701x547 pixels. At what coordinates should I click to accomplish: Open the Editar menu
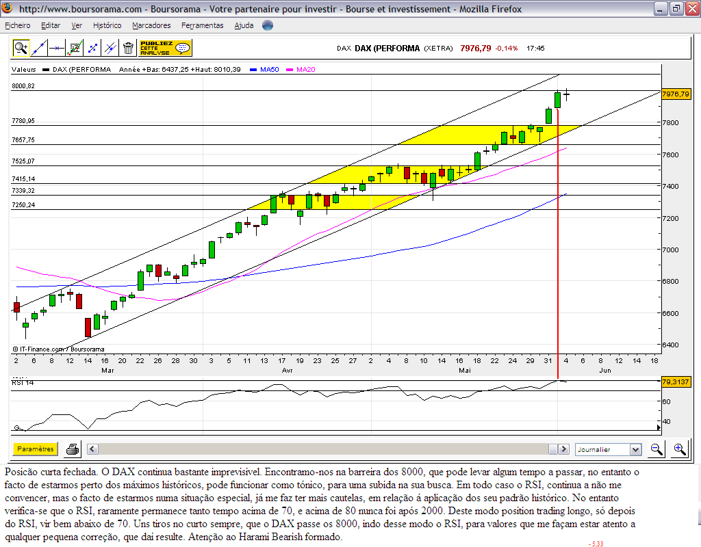[x=51, y=25]
